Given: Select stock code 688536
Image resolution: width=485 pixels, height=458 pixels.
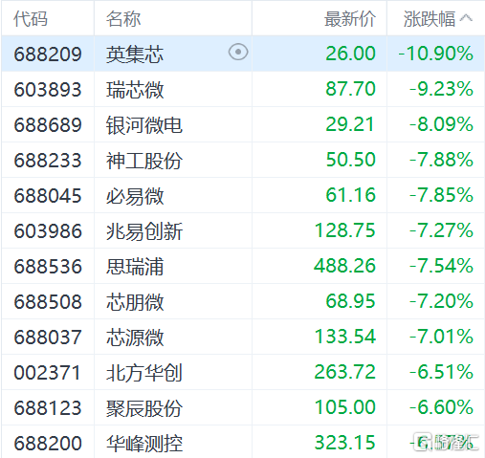Looking at the screenshot, I should pos(48,266).
